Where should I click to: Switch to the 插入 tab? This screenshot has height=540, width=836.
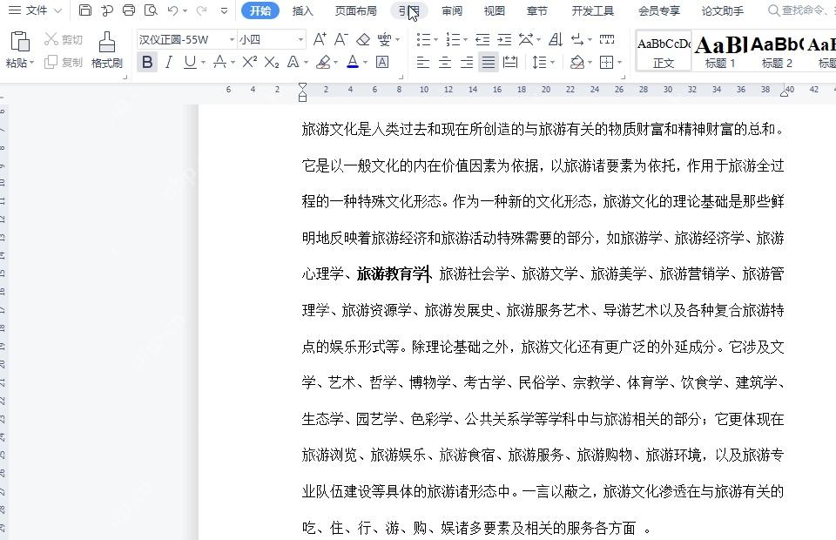[303, 10]
